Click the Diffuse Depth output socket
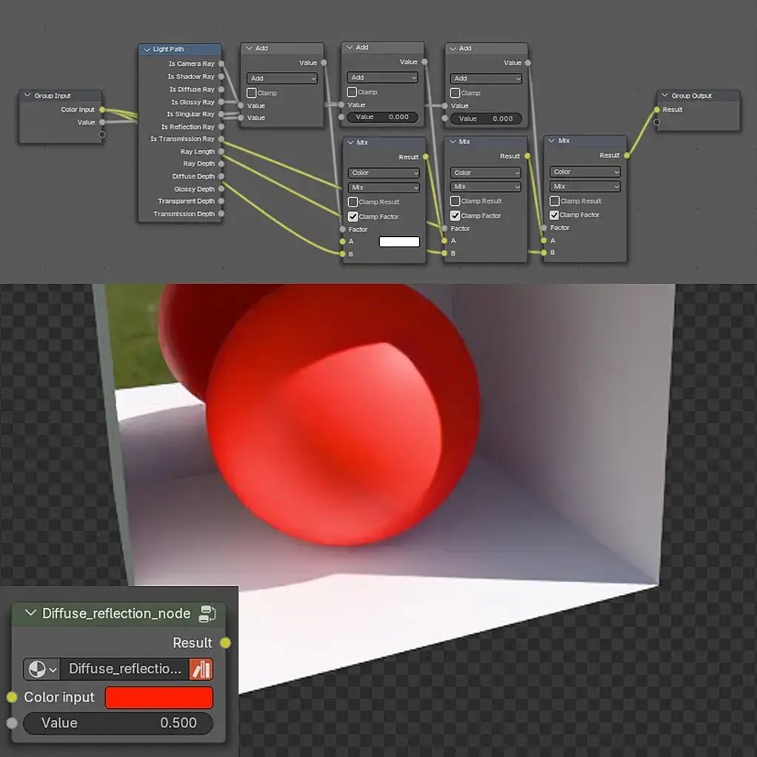This screenshot has height=757, width=757. (x=221, y=176)
